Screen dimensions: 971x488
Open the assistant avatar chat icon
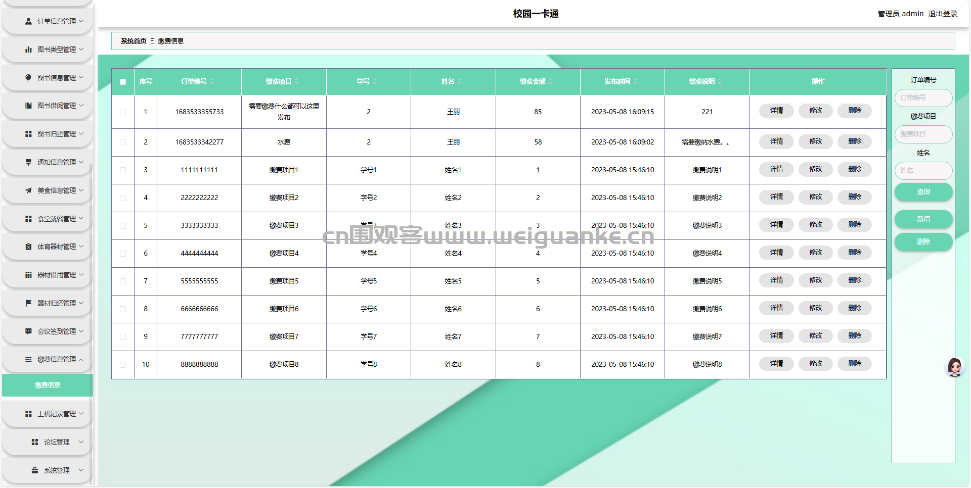pyautogui.click(x=955, y=367)
